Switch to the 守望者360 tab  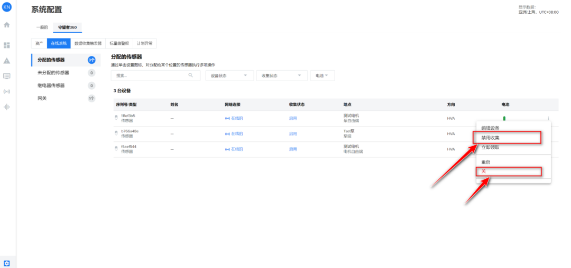tap(67, 27)
